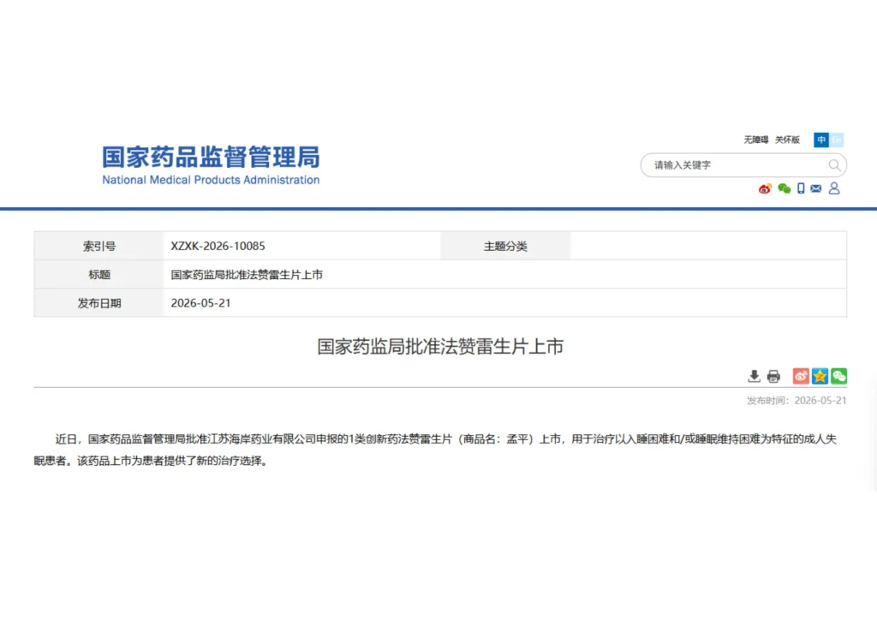Print the article via printer icon
Screen dimensions: 877x620
coord(773,376)
